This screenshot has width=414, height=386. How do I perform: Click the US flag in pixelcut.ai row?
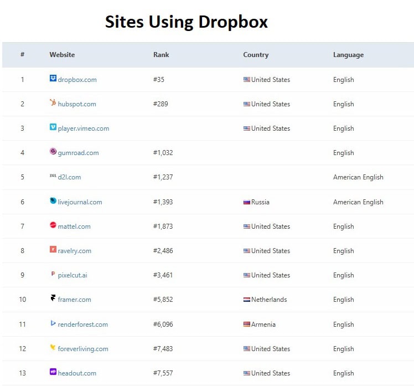click(247, 275)
